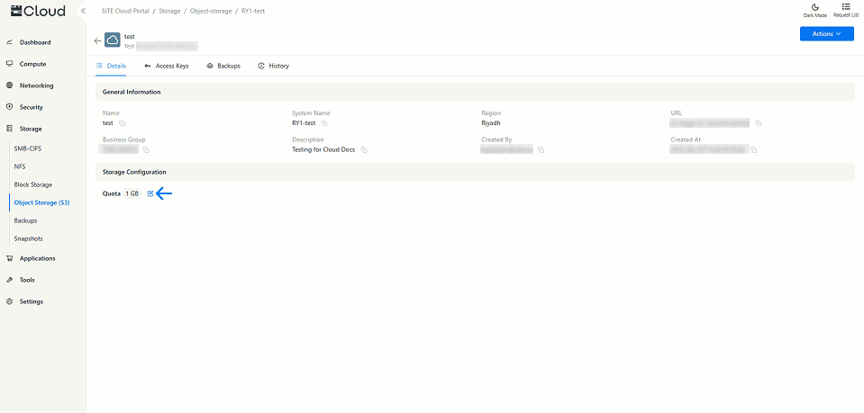Collapse the sidebar with double chevron

tap(83, 11)
